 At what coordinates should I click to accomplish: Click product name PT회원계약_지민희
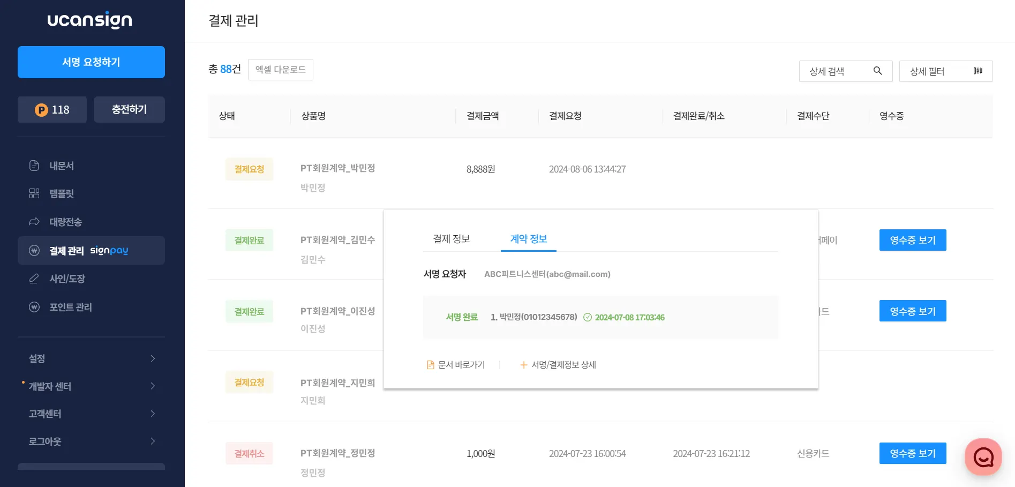(338, 383)
